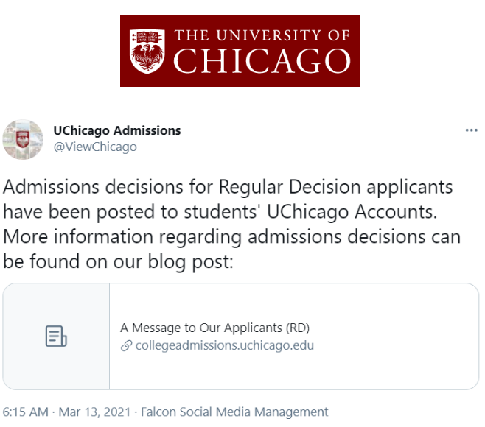Viewport: 485px width, 427px height.
Task: Click the CHICAGO wordmark in the banner
Action: pyautogui.click(x=262, y=61)
